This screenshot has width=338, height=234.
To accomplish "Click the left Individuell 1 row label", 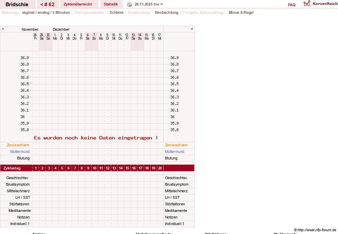I will [20, 224].
